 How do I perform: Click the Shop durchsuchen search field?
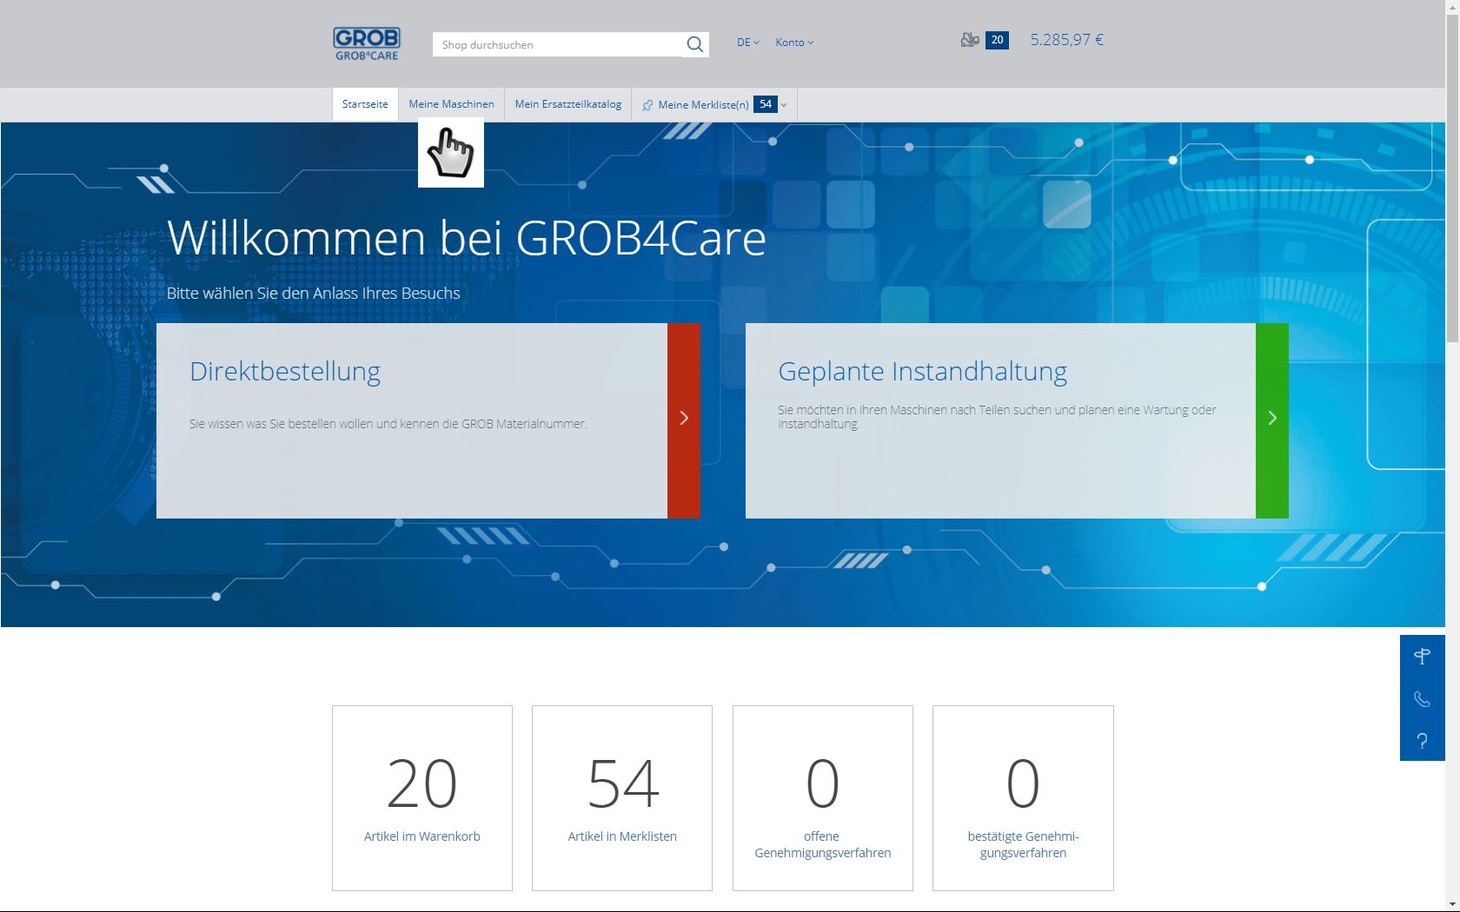557,44
